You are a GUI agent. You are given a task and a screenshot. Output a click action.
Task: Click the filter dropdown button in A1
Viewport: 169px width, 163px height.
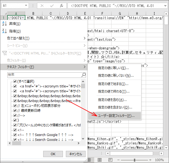click(23, 18)
